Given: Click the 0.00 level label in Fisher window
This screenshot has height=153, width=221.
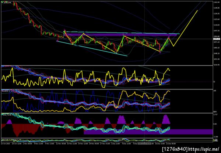Looking at the screenshot, I should [x=215, y=124].
